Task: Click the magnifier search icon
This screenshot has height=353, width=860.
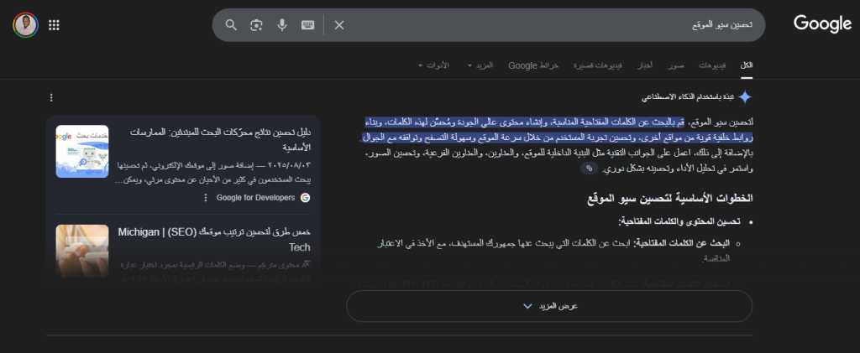Action: (231, 25)
